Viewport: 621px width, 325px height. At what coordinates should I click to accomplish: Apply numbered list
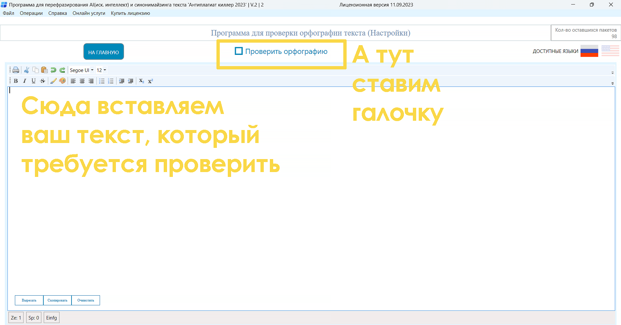coord(111,81)
